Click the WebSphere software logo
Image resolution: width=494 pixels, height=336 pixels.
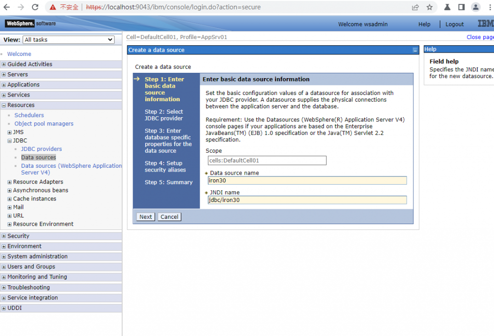[x=30, y=23]
